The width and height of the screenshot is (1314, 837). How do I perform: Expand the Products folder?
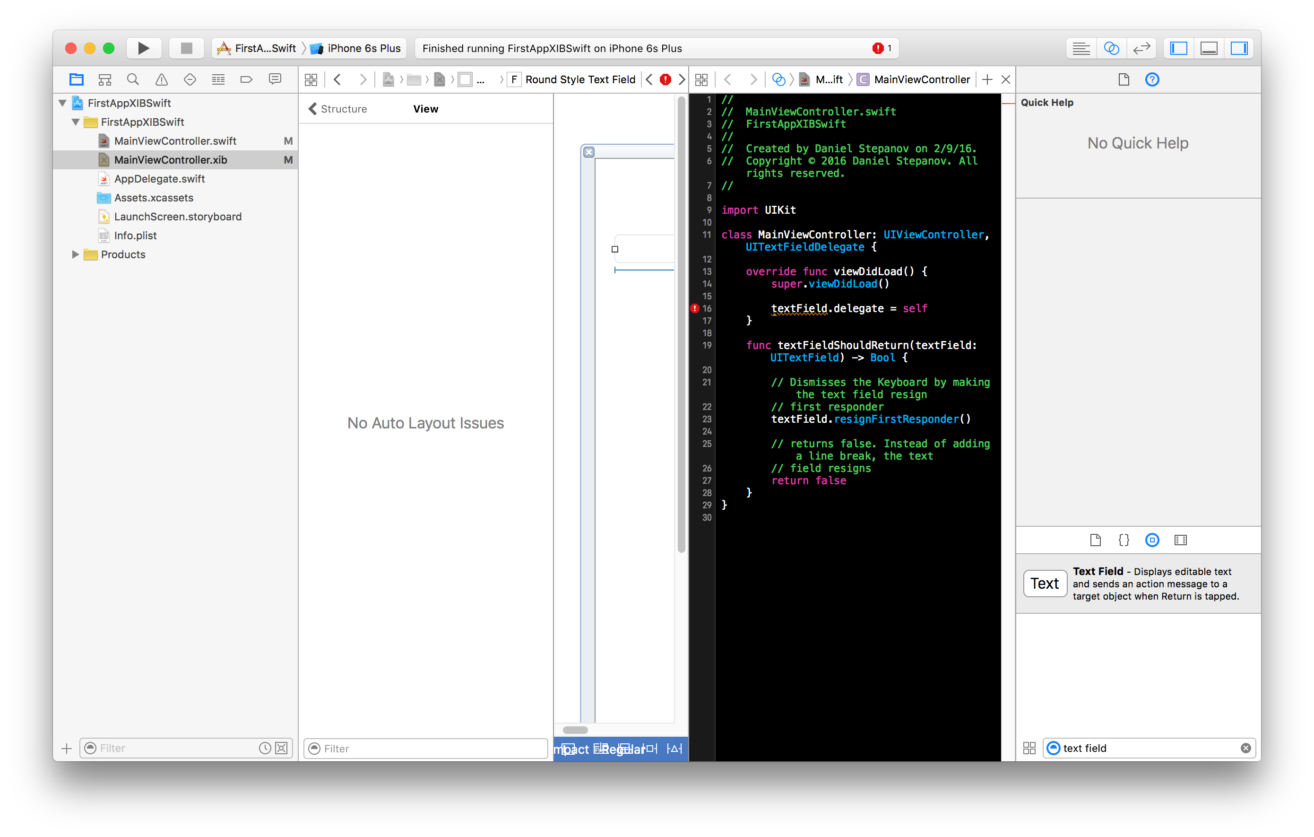tap(75, 254)
